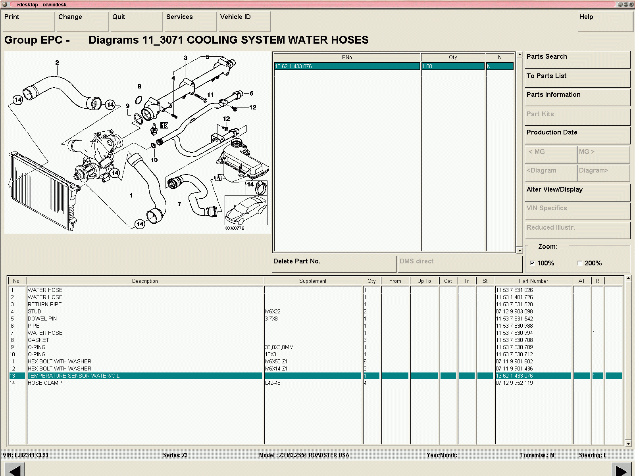Image resolution: width=635 pixels, height=476 pixels.
Task: Click the To Parts List button
Action: pos(577,79)
